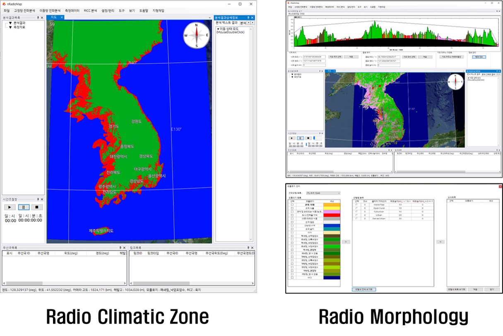Open the 파일 menu in Climatic Zone window
The height and width of the screenshot is (336, 503).
pos(6,10)
